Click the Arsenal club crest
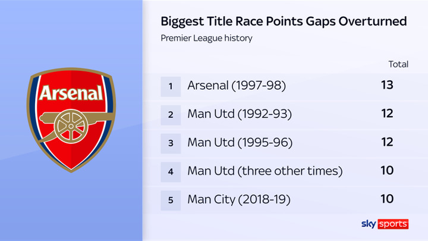Viewport: 428px width, 241px height. [x=71, y=120]
